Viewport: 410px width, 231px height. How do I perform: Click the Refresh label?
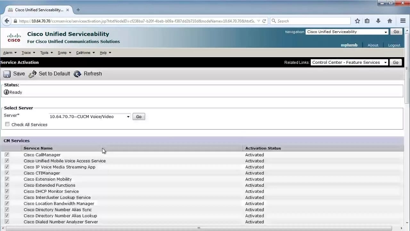93,74
